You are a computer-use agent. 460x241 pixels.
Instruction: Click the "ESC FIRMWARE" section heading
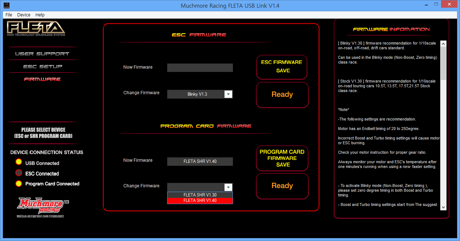click(199, 35)
